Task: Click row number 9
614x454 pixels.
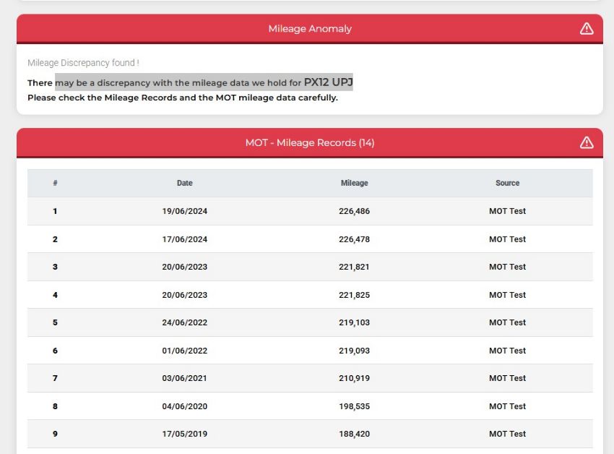Action: (x=55, y=434)
